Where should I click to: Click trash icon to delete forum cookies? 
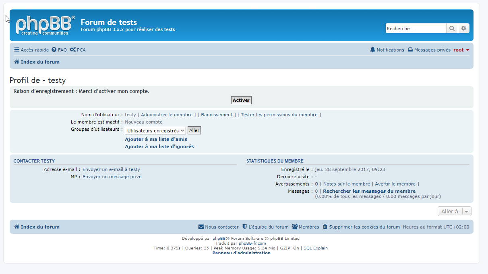pyautogui.click(x=325, y=227)
